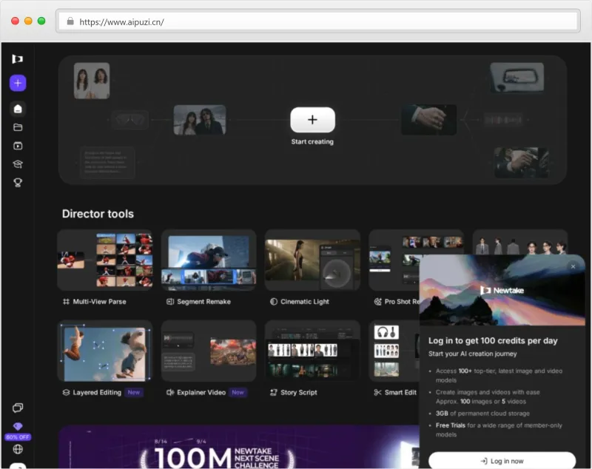Screen dimensions: 592x469
Task: Focus the browser address bar
Action: (x=318, y=21)
